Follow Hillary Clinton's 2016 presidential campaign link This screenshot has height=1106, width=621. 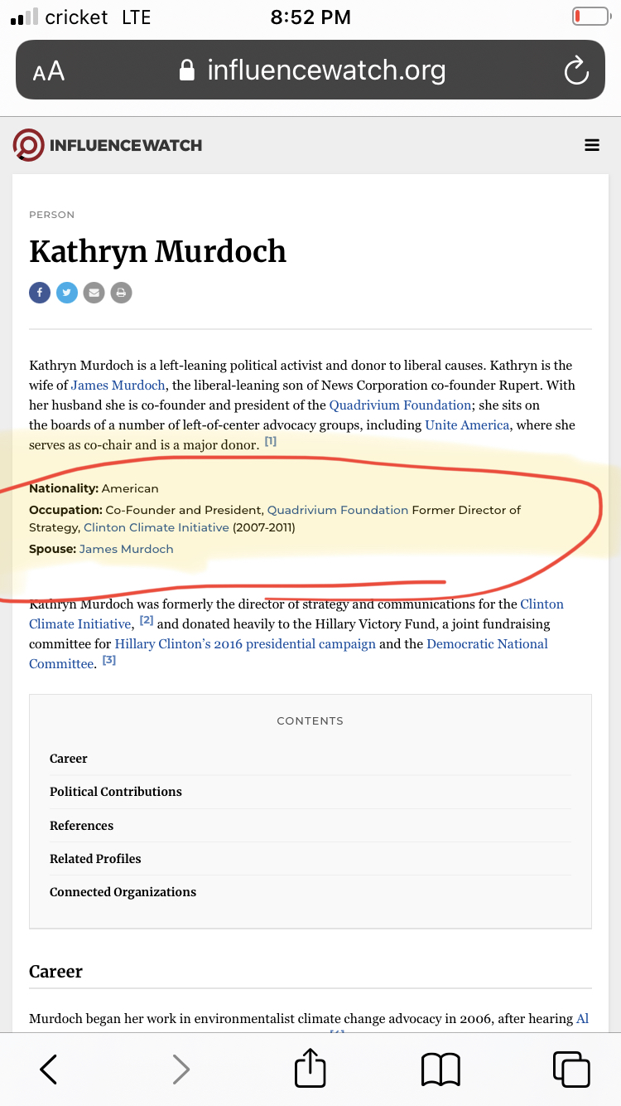click(x=245, y=644)
